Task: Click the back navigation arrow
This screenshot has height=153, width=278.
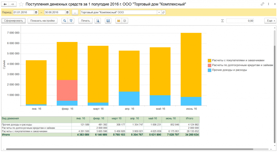Action: (5, 4)
